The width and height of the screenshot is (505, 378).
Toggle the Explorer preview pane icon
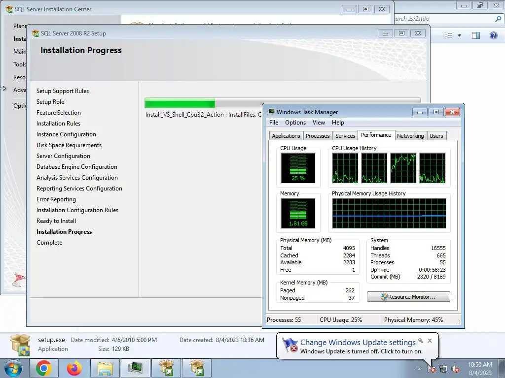(476, 35)
